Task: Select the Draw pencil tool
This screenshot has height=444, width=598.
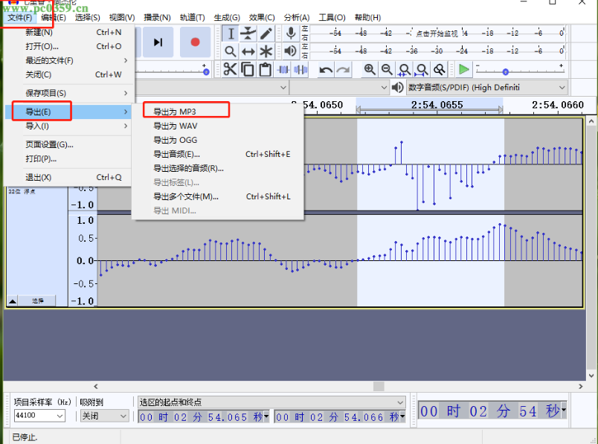Action: [x=266, y=33]
